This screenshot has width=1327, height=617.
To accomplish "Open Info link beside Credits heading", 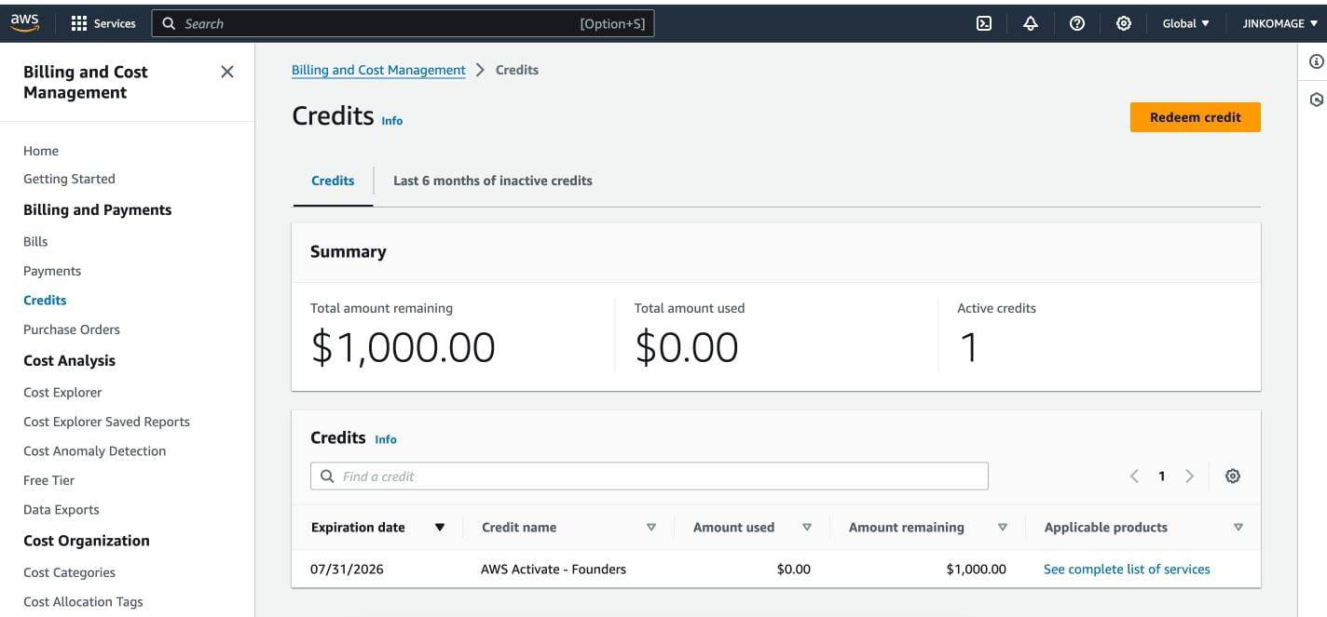I will point(392,121).
